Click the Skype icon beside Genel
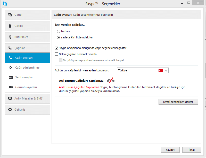The image size is (206, 158). click(x=10, y=15)
